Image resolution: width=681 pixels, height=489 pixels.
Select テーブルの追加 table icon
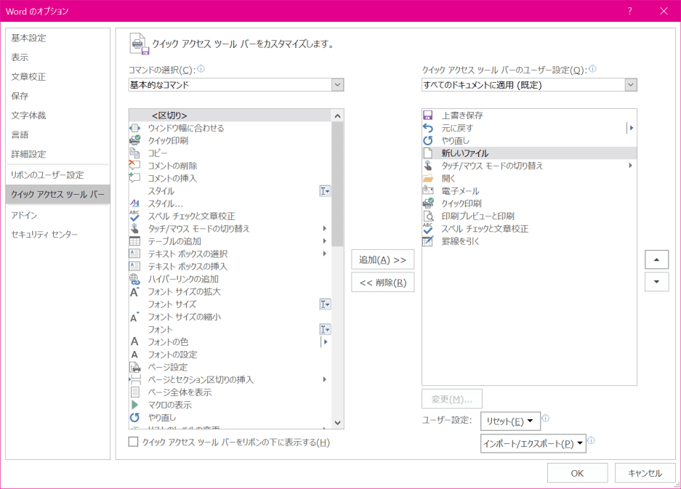point(135,241)
